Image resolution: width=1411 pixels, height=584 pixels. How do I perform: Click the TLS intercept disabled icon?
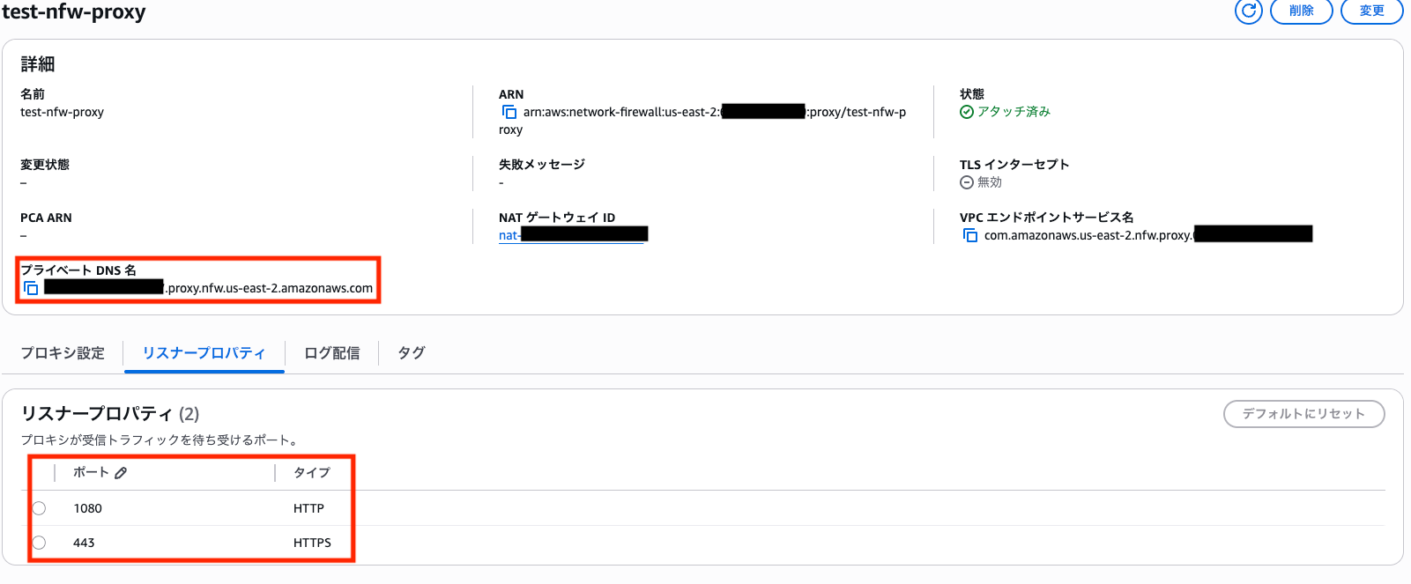coord(967,182)
